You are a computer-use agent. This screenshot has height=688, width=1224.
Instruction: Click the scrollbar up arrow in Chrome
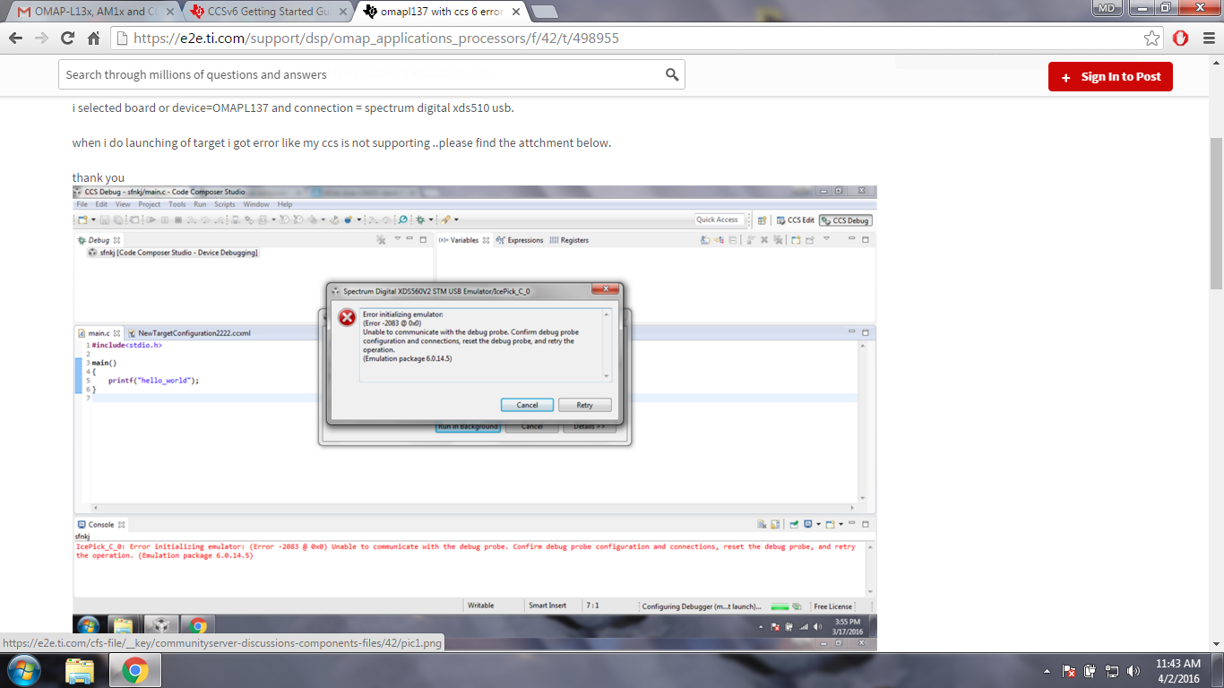coord(1216,62)
